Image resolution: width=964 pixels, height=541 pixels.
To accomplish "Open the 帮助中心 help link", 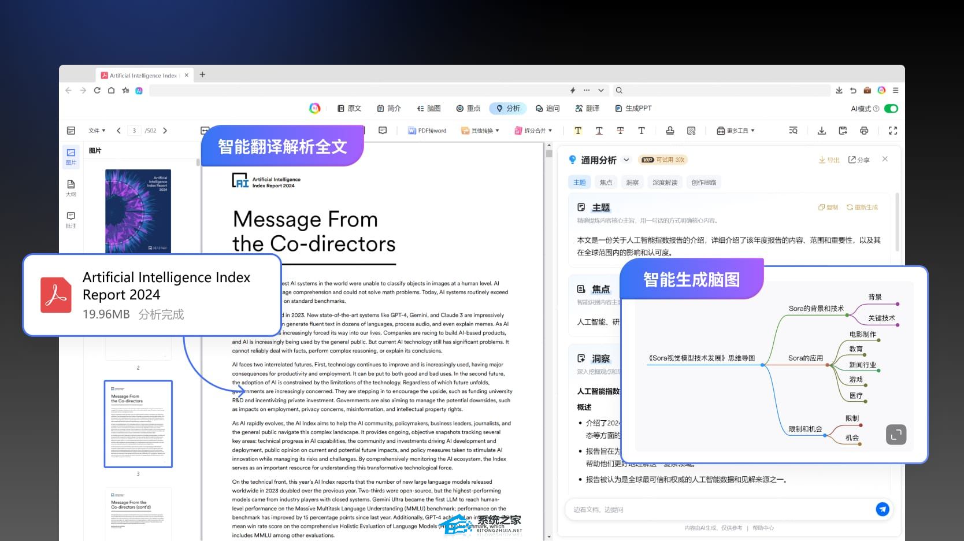I will click(763, 528).
